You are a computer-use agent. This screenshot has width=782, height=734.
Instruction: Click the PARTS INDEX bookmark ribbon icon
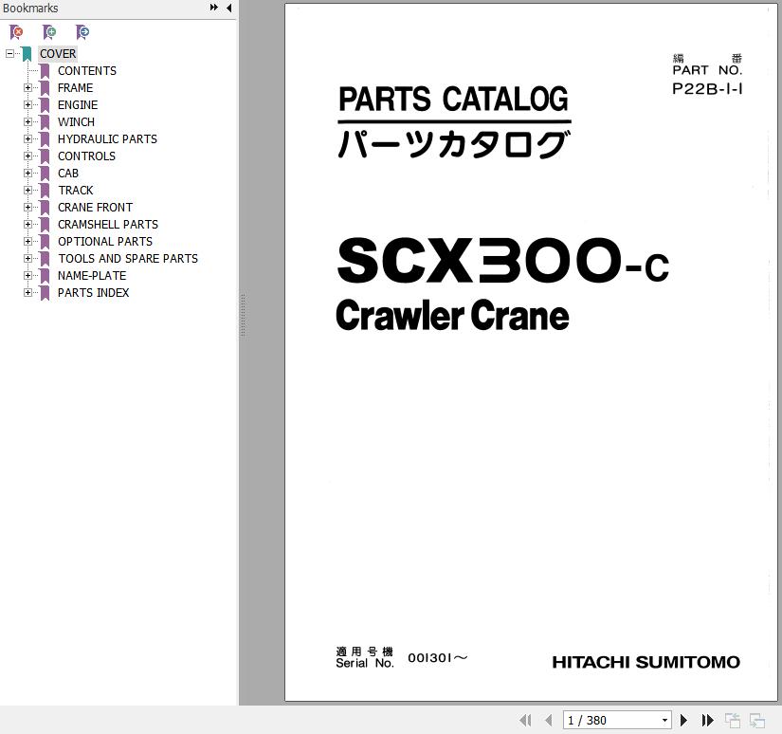[x=45, y=292]
